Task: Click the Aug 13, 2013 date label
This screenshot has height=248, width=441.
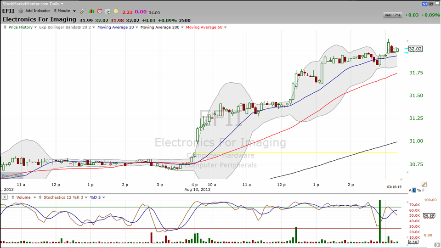Action: coord(198,190)
